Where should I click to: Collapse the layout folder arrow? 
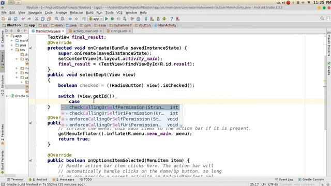coord(17,59)
